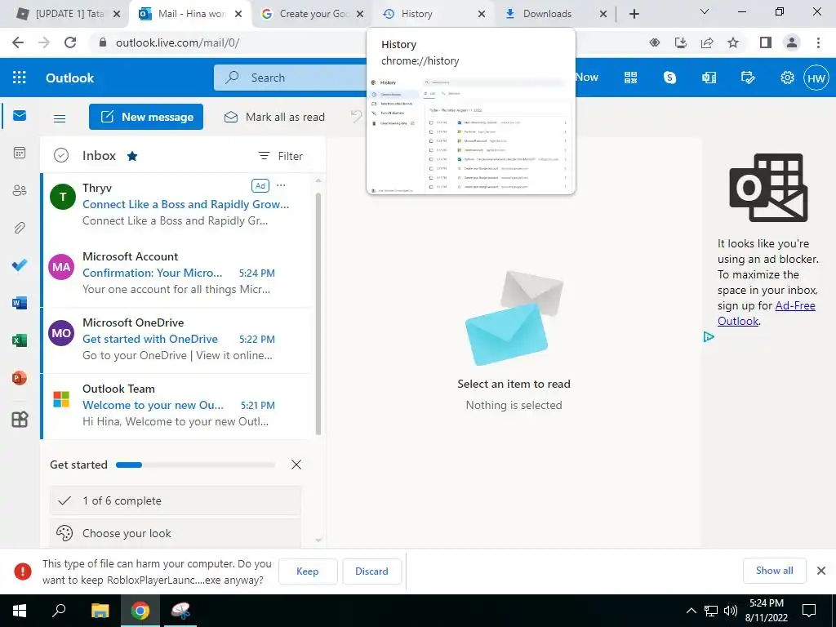Open a new Chrome tab
Image resolution: width=836 pixels, height=627 pixels.
[634, 14]
